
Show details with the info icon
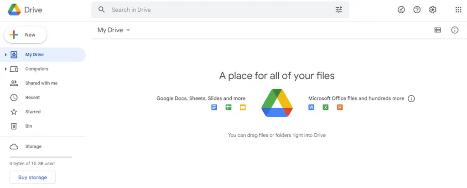coord(455,30)
